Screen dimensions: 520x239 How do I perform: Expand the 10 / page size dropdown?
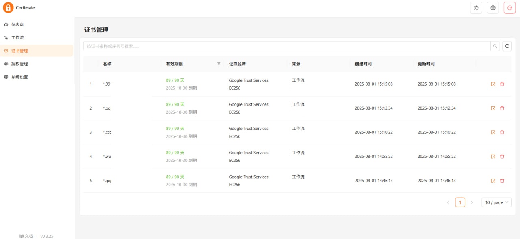point(496,202)
